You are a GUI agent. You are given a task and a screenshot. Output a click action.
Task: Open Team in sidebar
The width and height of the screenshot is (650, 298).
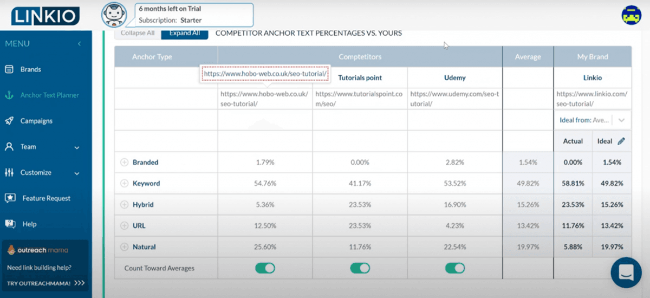(28, 147)
